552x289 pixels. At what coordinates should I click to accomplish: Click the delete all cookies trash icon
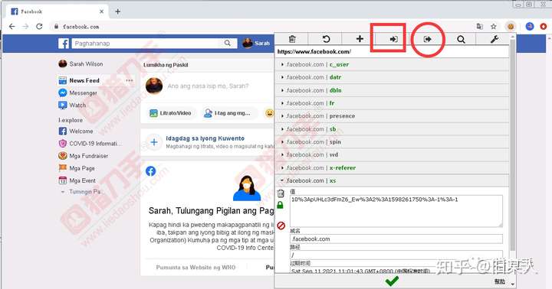coord(292,39)
